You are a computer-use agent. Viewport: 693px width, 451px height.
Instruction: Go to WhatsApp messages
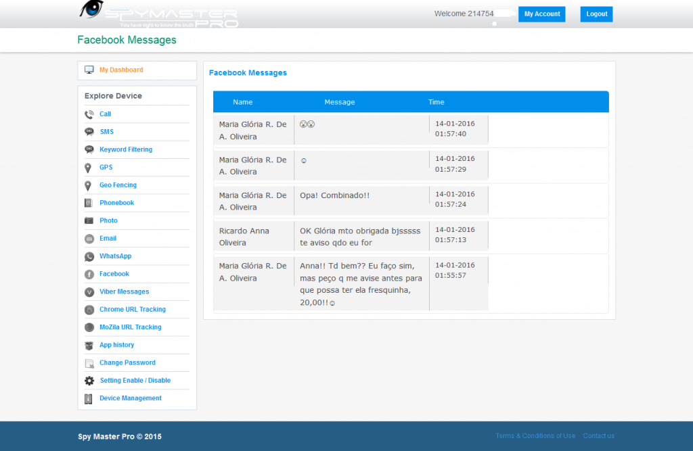click(115, 256)
